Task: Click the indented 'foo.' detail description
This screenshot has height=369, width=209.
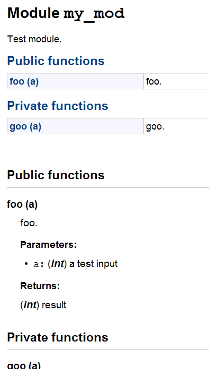Action: tap(29, 223)
